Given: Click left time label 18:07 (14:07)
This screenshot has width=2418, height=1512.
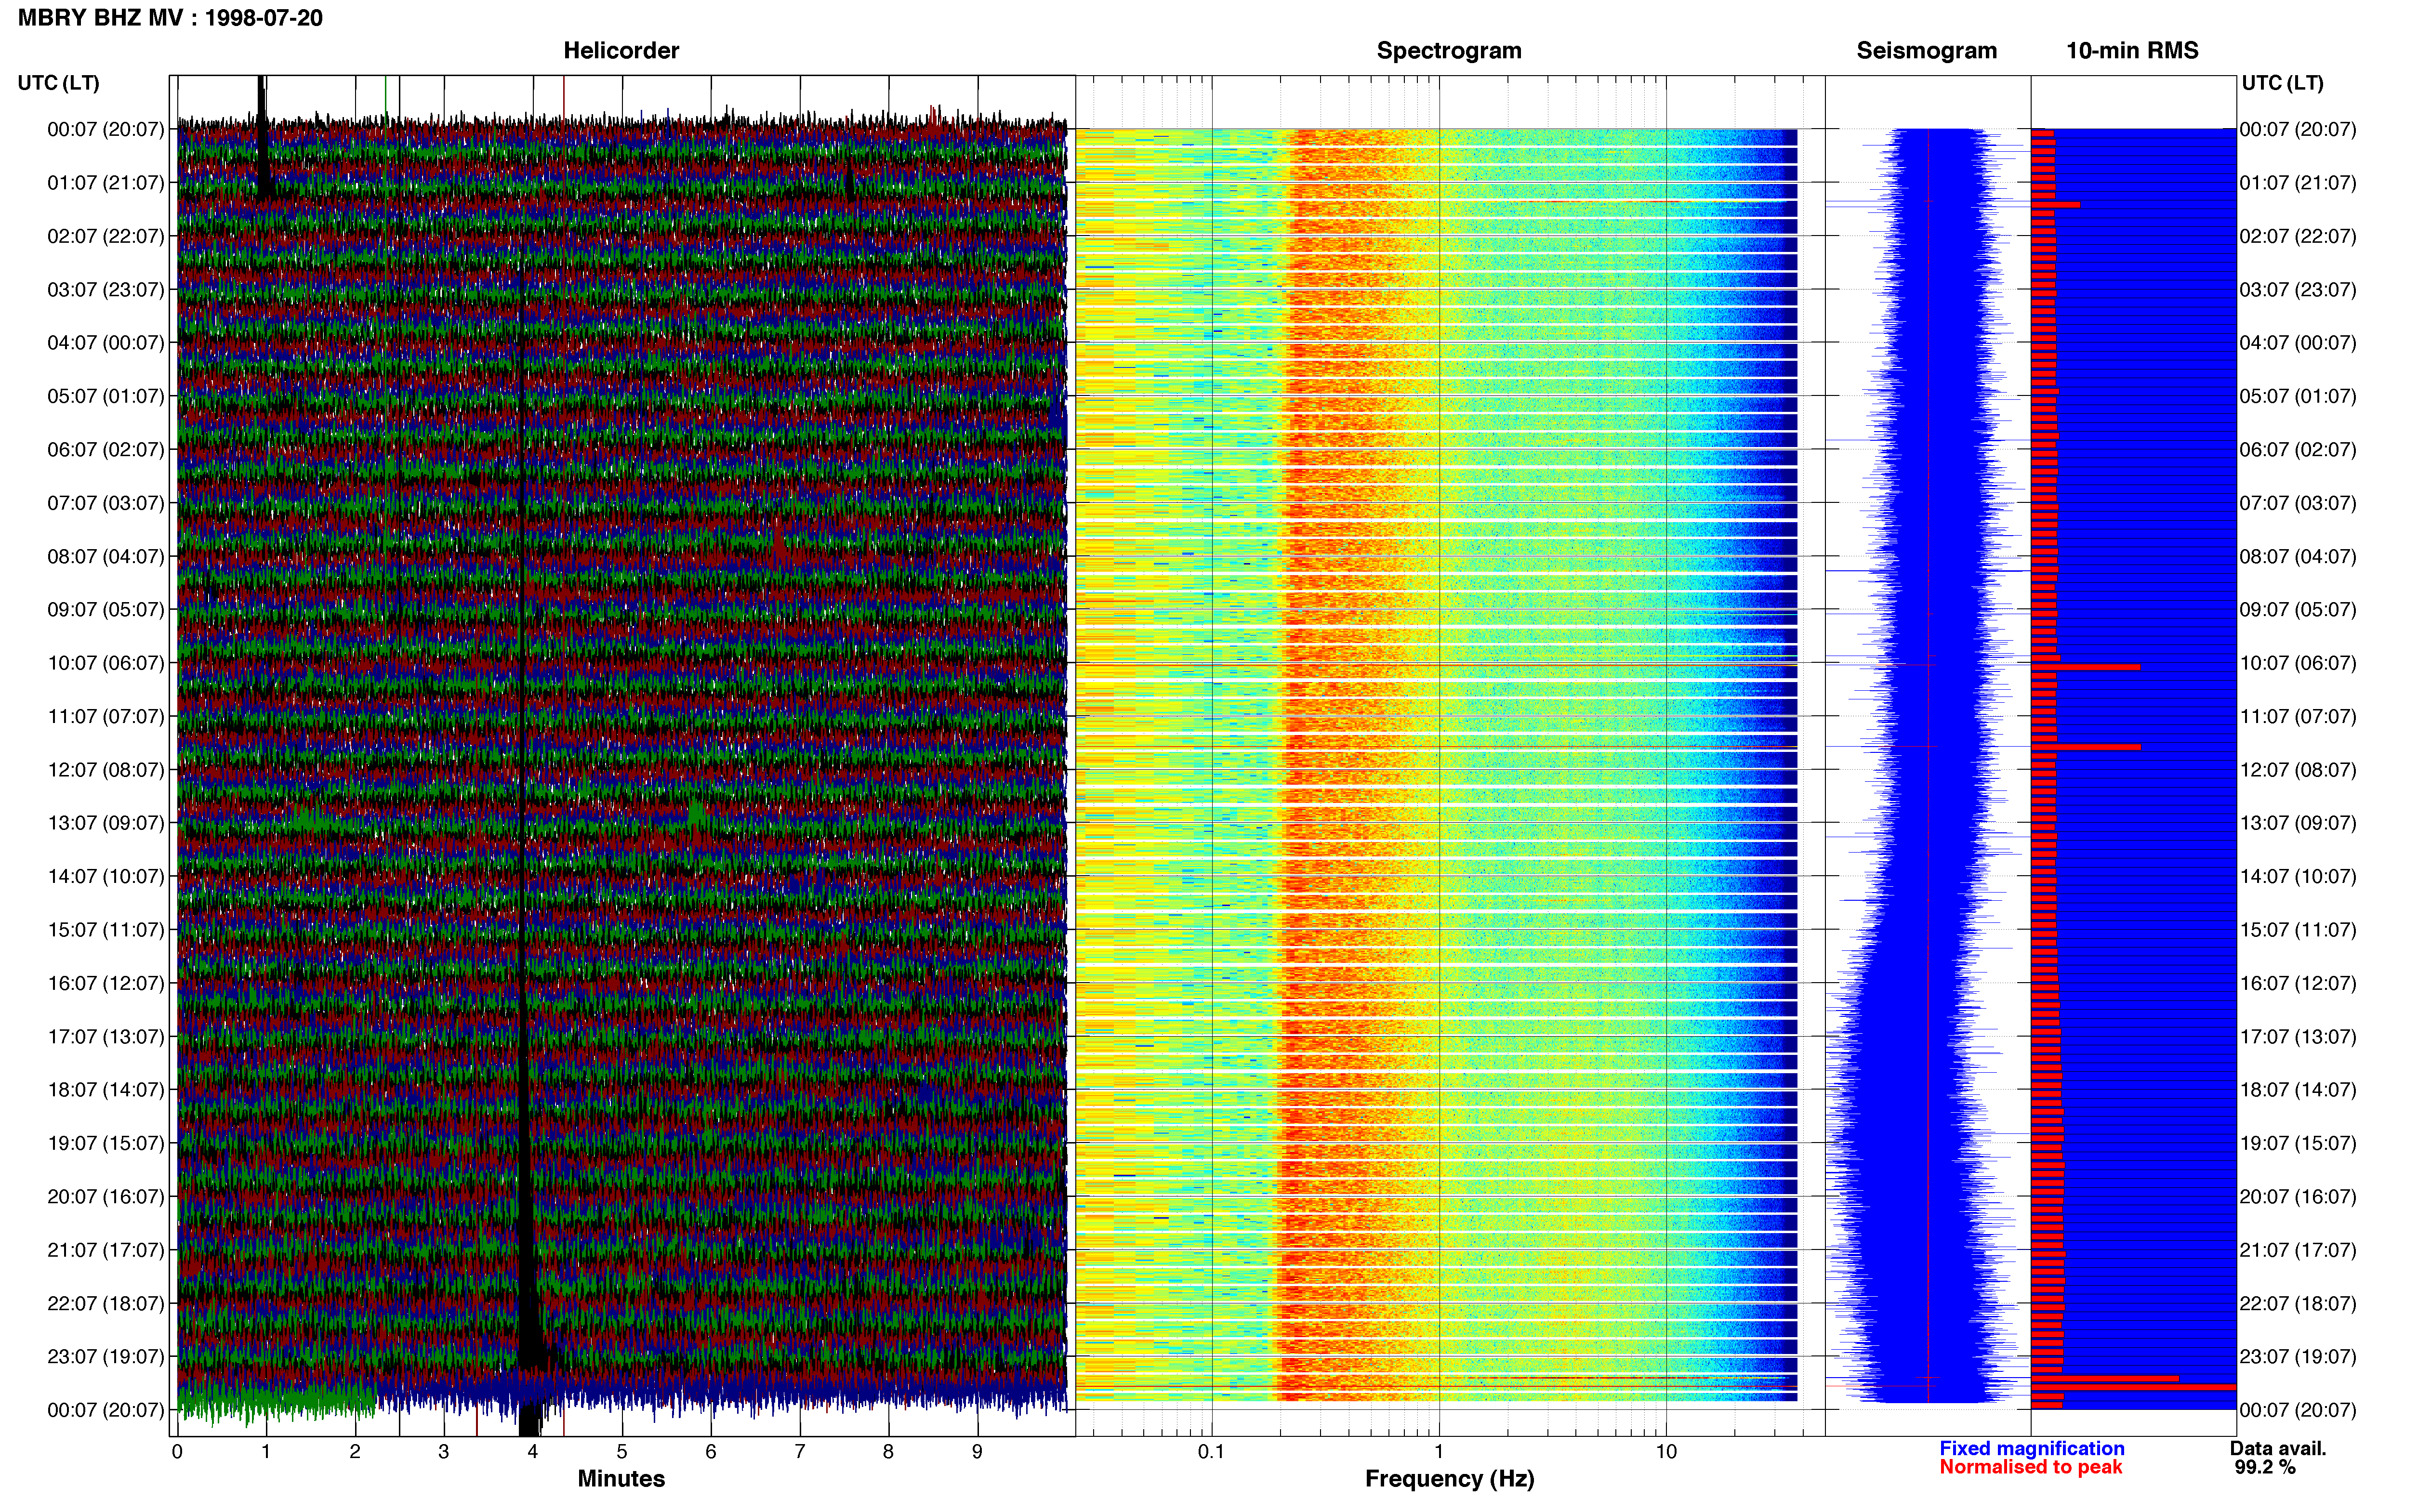Looking at the screenshot, I should [105, 1090].
